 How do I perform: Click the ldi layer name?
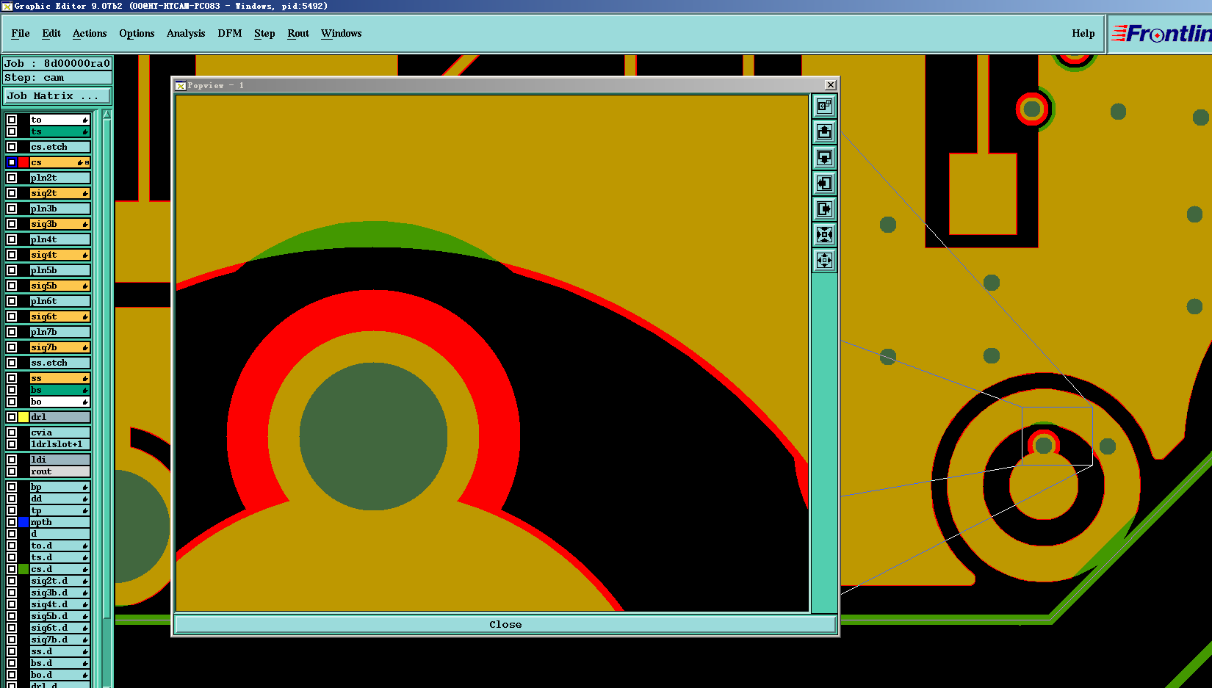(59, 460)
